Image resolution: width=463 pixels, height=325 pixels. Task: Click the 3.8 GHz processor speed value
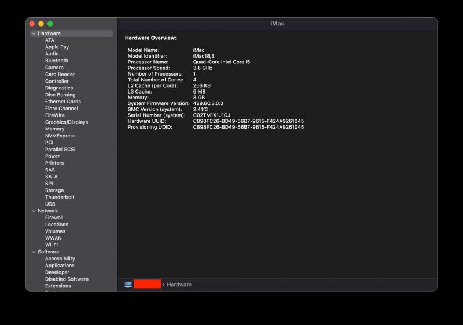tap(203, 68)
